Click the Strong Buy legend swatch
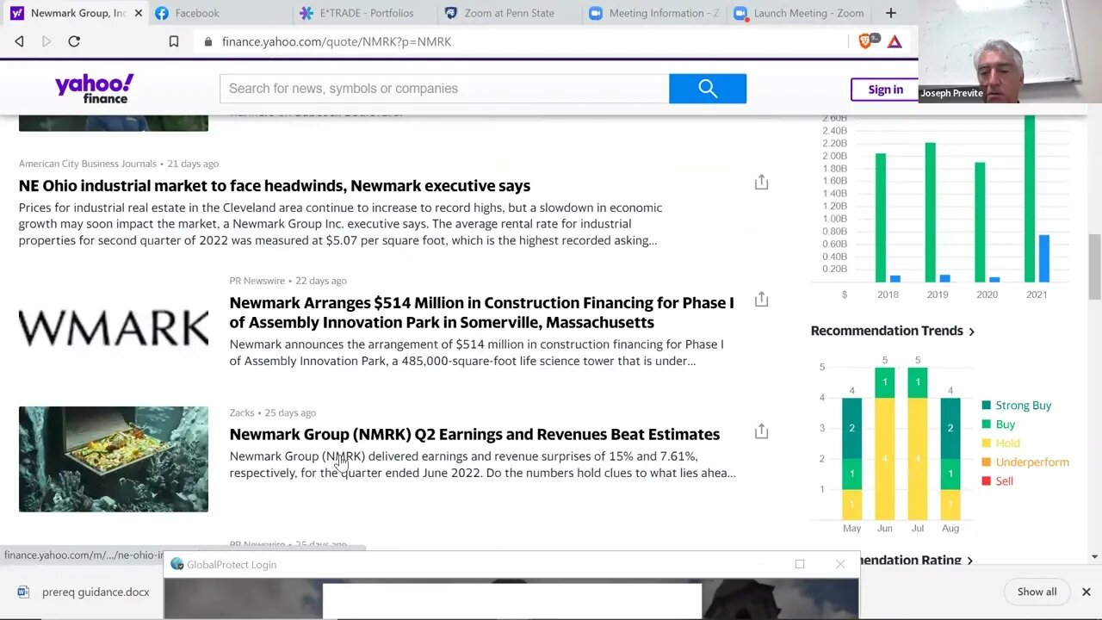The width and height of the screenshot is (1102, 620). pos(986,406)
